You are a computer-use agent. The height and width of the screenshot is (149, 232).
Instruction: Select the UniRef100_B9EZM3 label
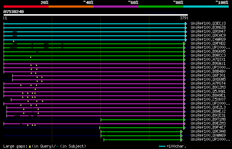tap(208, 124)
